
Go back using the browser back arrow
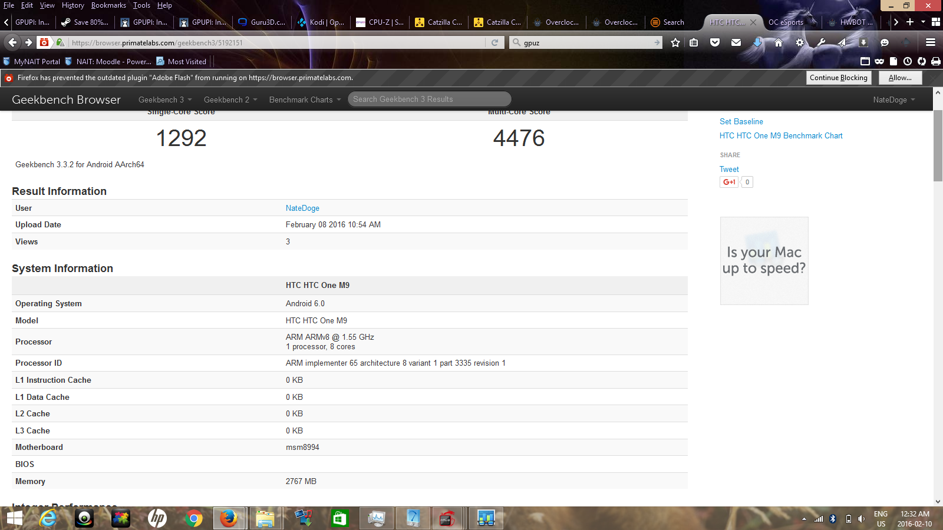pyautogui.click(x=12, y=42)
